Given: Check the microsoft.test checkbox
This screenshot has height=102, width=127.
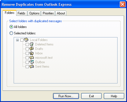Looking at the screenshot, I should (x=27, y=58).
